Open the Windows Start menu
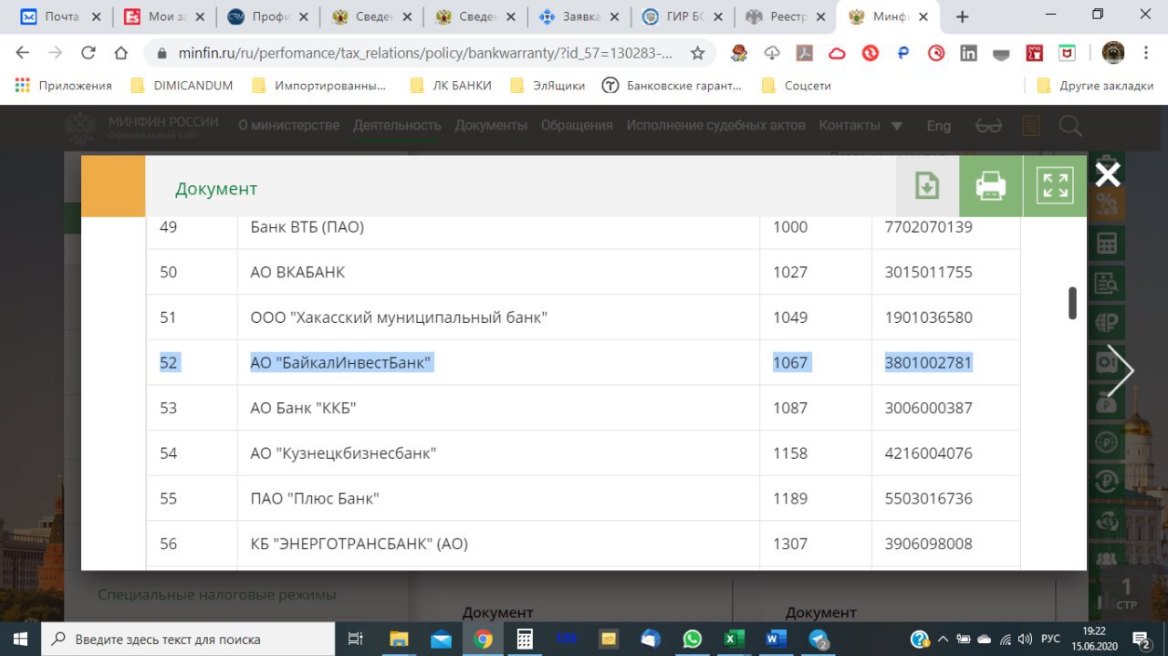 pos(18,639)
